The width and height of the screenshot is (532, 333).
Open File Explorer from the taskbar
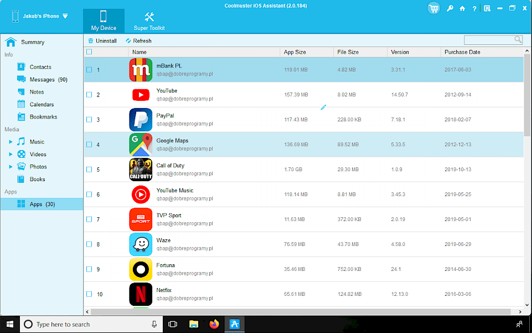point(193,325)
